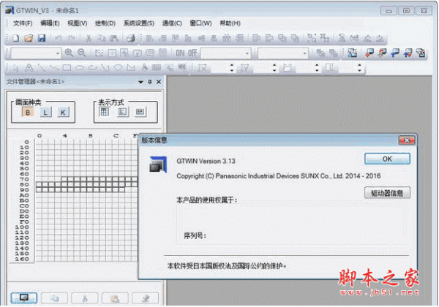Click the GTWIN Version 3.13 text
439x307 pixels.
206,161
